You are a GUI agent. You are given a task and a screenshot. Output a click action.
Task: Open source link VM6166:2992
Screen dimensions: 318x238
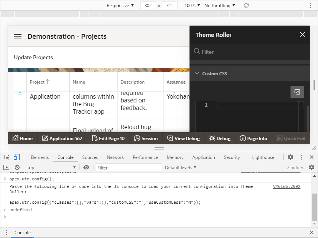pyautogui.click(x=287, y=186)
